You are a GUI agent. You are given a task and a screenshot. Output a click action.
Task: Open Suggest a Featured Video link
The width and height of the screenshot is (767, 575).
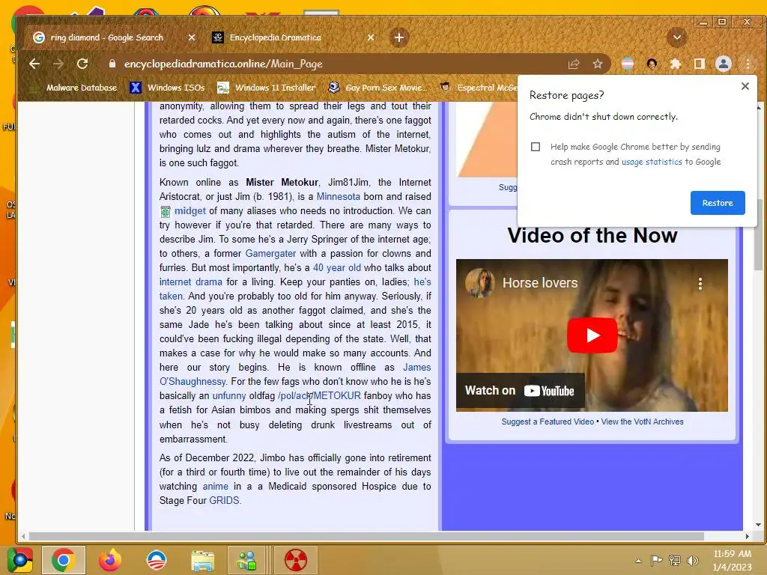coord(548,422)
